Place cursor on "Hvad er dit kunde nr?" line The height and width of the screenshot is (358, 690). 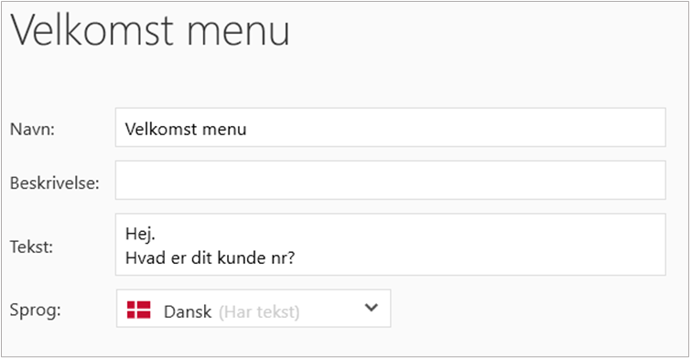210,258
